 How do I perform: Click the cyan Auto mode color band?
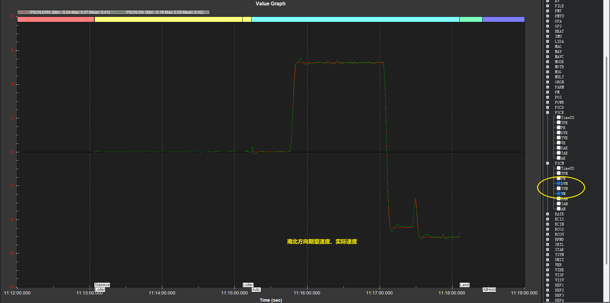click(355, 19)
